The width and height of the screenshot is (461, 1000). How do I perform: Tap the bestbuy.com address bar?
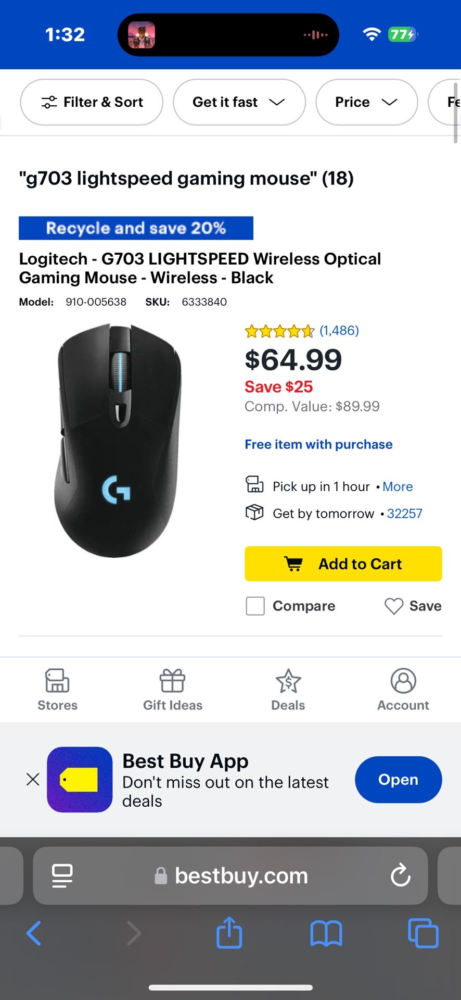(241, 876)
